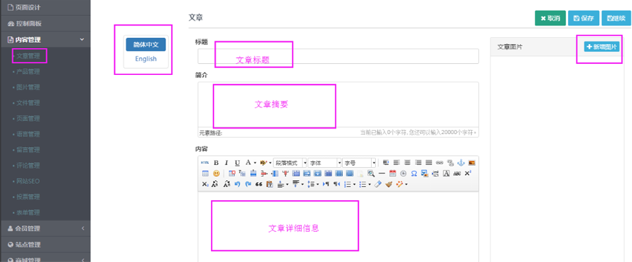
Task: Go to 留言管理 in the sidebar
Action: 28,150
